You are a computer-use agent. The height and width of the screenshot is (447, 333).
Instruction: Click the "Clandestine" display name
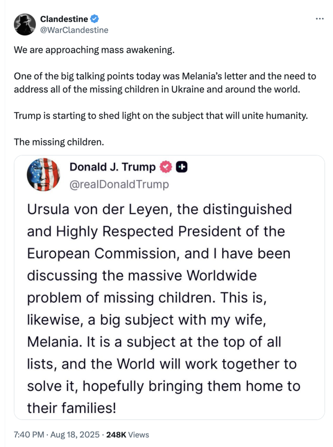coord(64,19)
